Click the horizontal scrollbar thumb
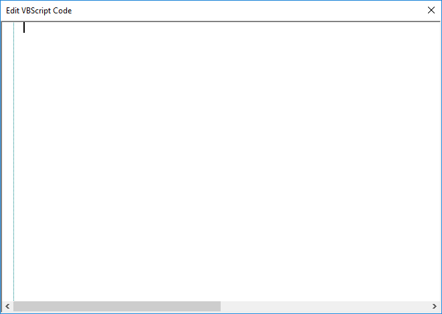 [x=117, y=306]
